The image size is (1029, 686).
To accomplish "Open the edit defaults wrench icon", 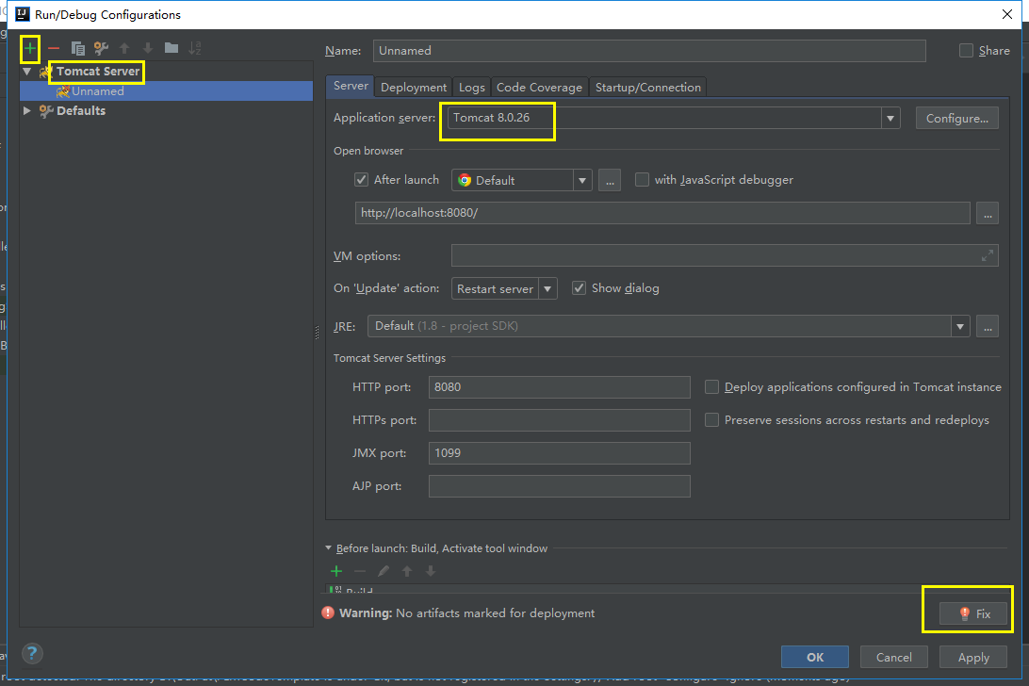I will 101,48.
